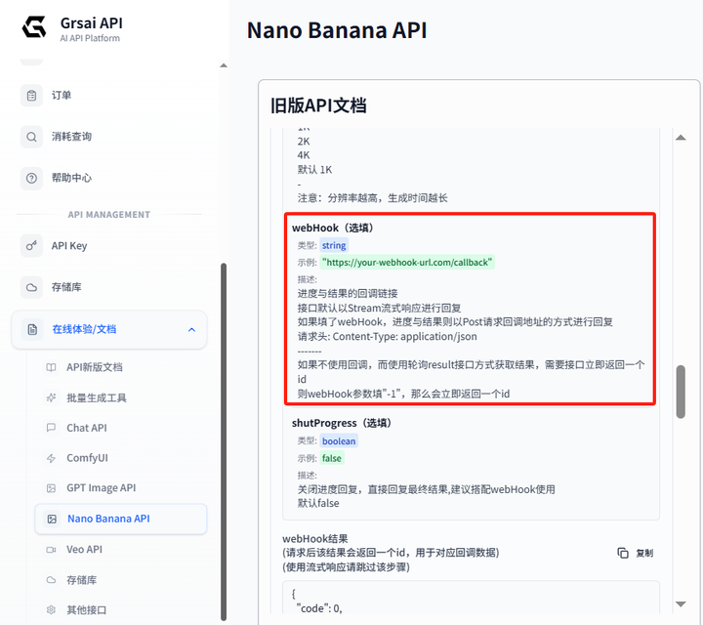Click the 复制 copy button label
Screen dimensions: 703x625
(644, 553)
